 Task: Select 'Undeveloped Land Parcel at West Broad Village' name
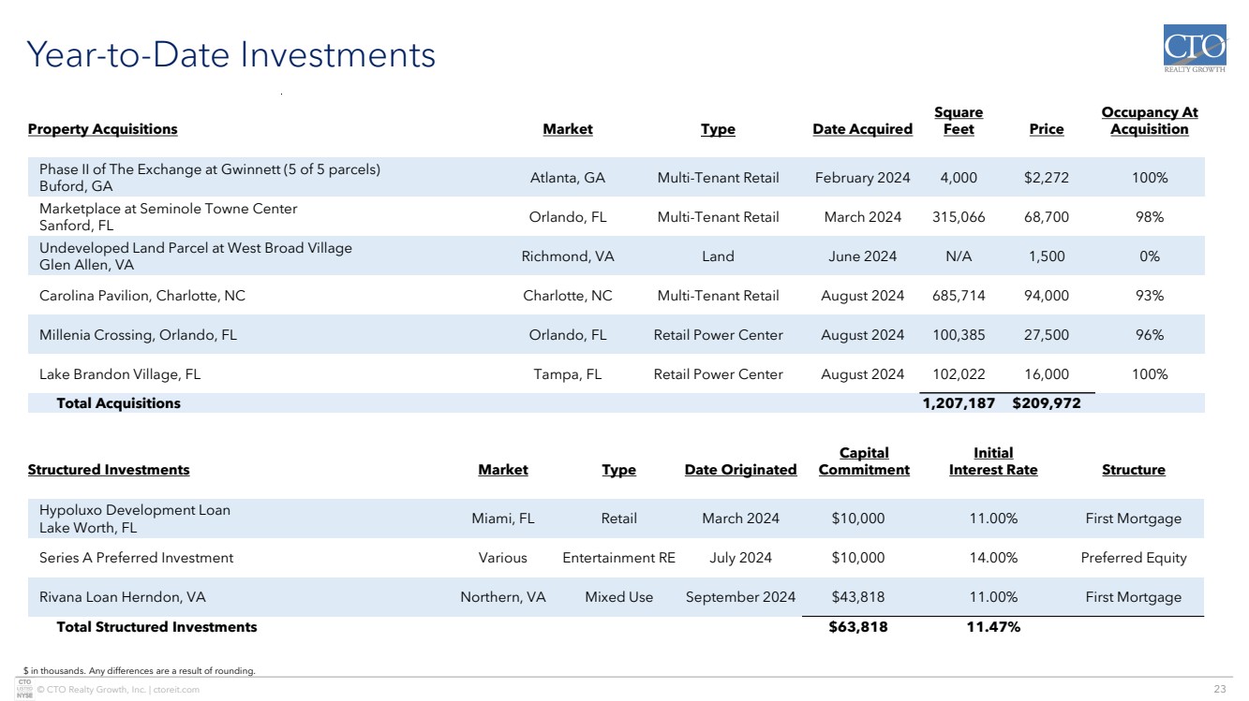[196, 248]
